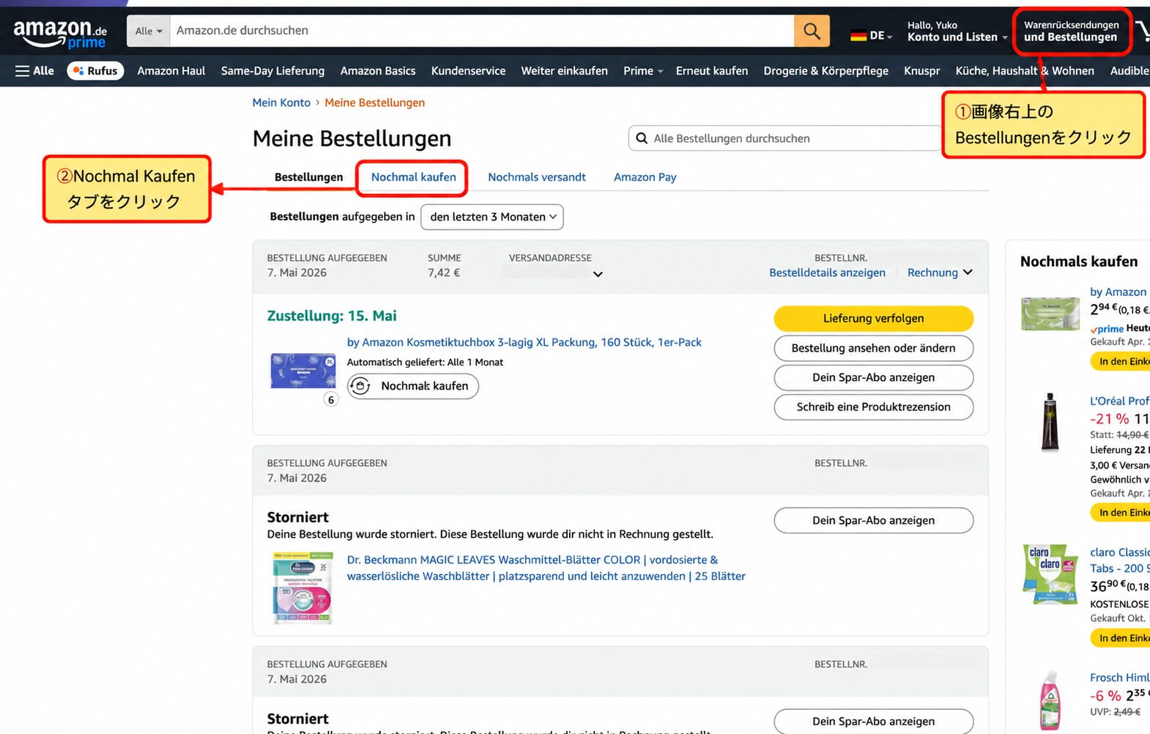The height and width of the screenshot is (734, 1150).
Task: Add L'Oréal product to Einkaufswagen
Action: click(x=1120, y=513)
